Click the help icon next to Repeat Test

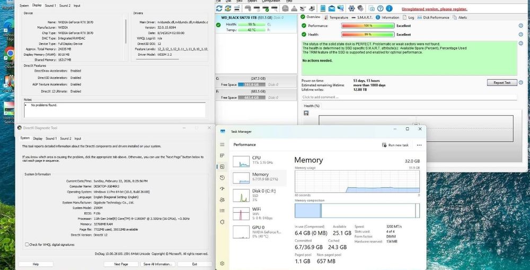pyautogui.click(x=521, y=83)
